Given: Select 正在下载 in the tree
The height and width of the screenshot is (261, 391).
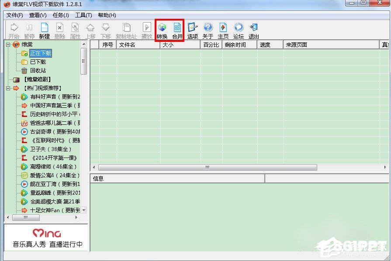Looking at the screenshot, I should click(x=40, y=53).
